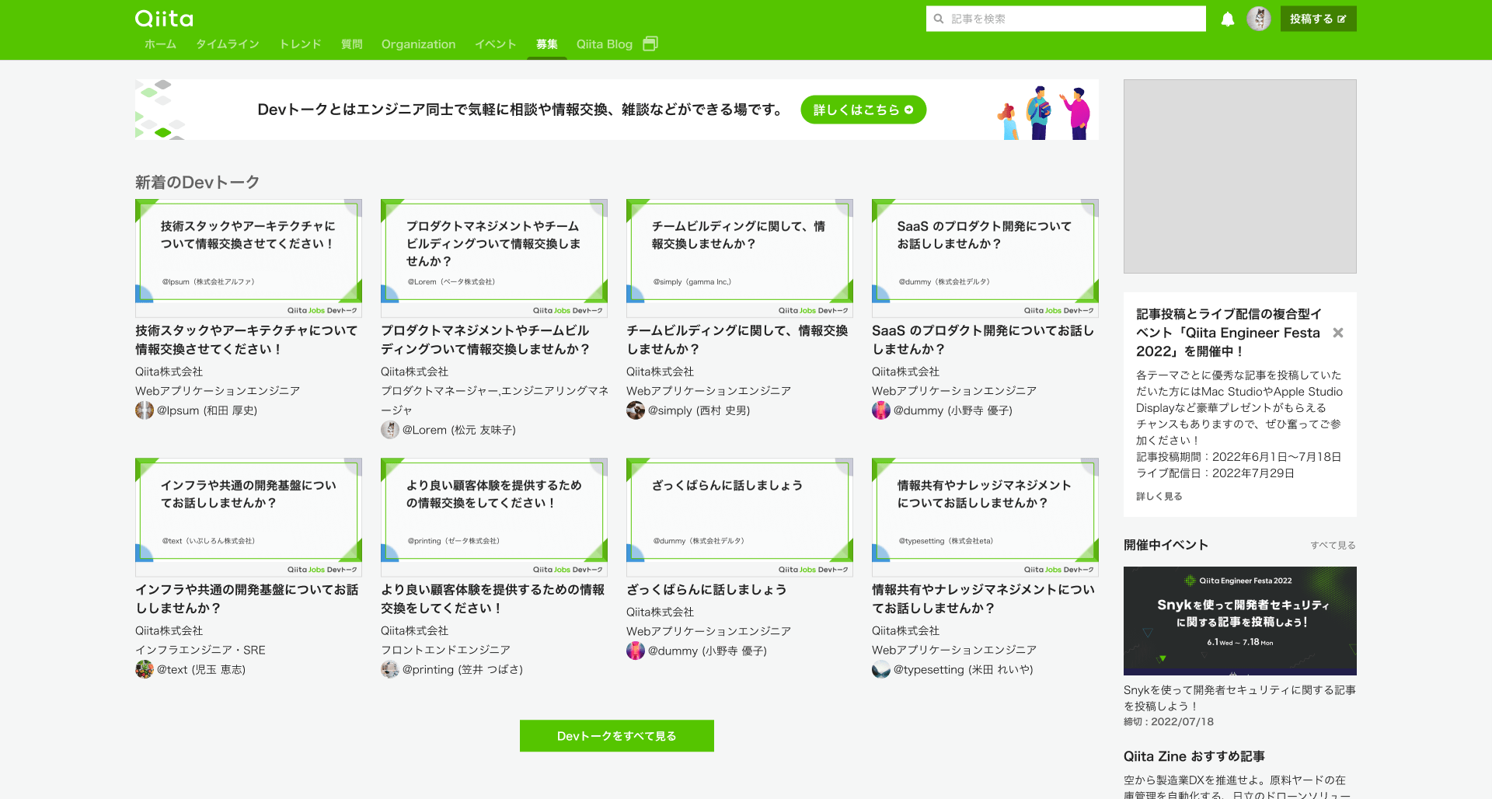Screen dimensions: 1492x799
Task: Click Devトークをすべて見る button
Action: point(617,736)
